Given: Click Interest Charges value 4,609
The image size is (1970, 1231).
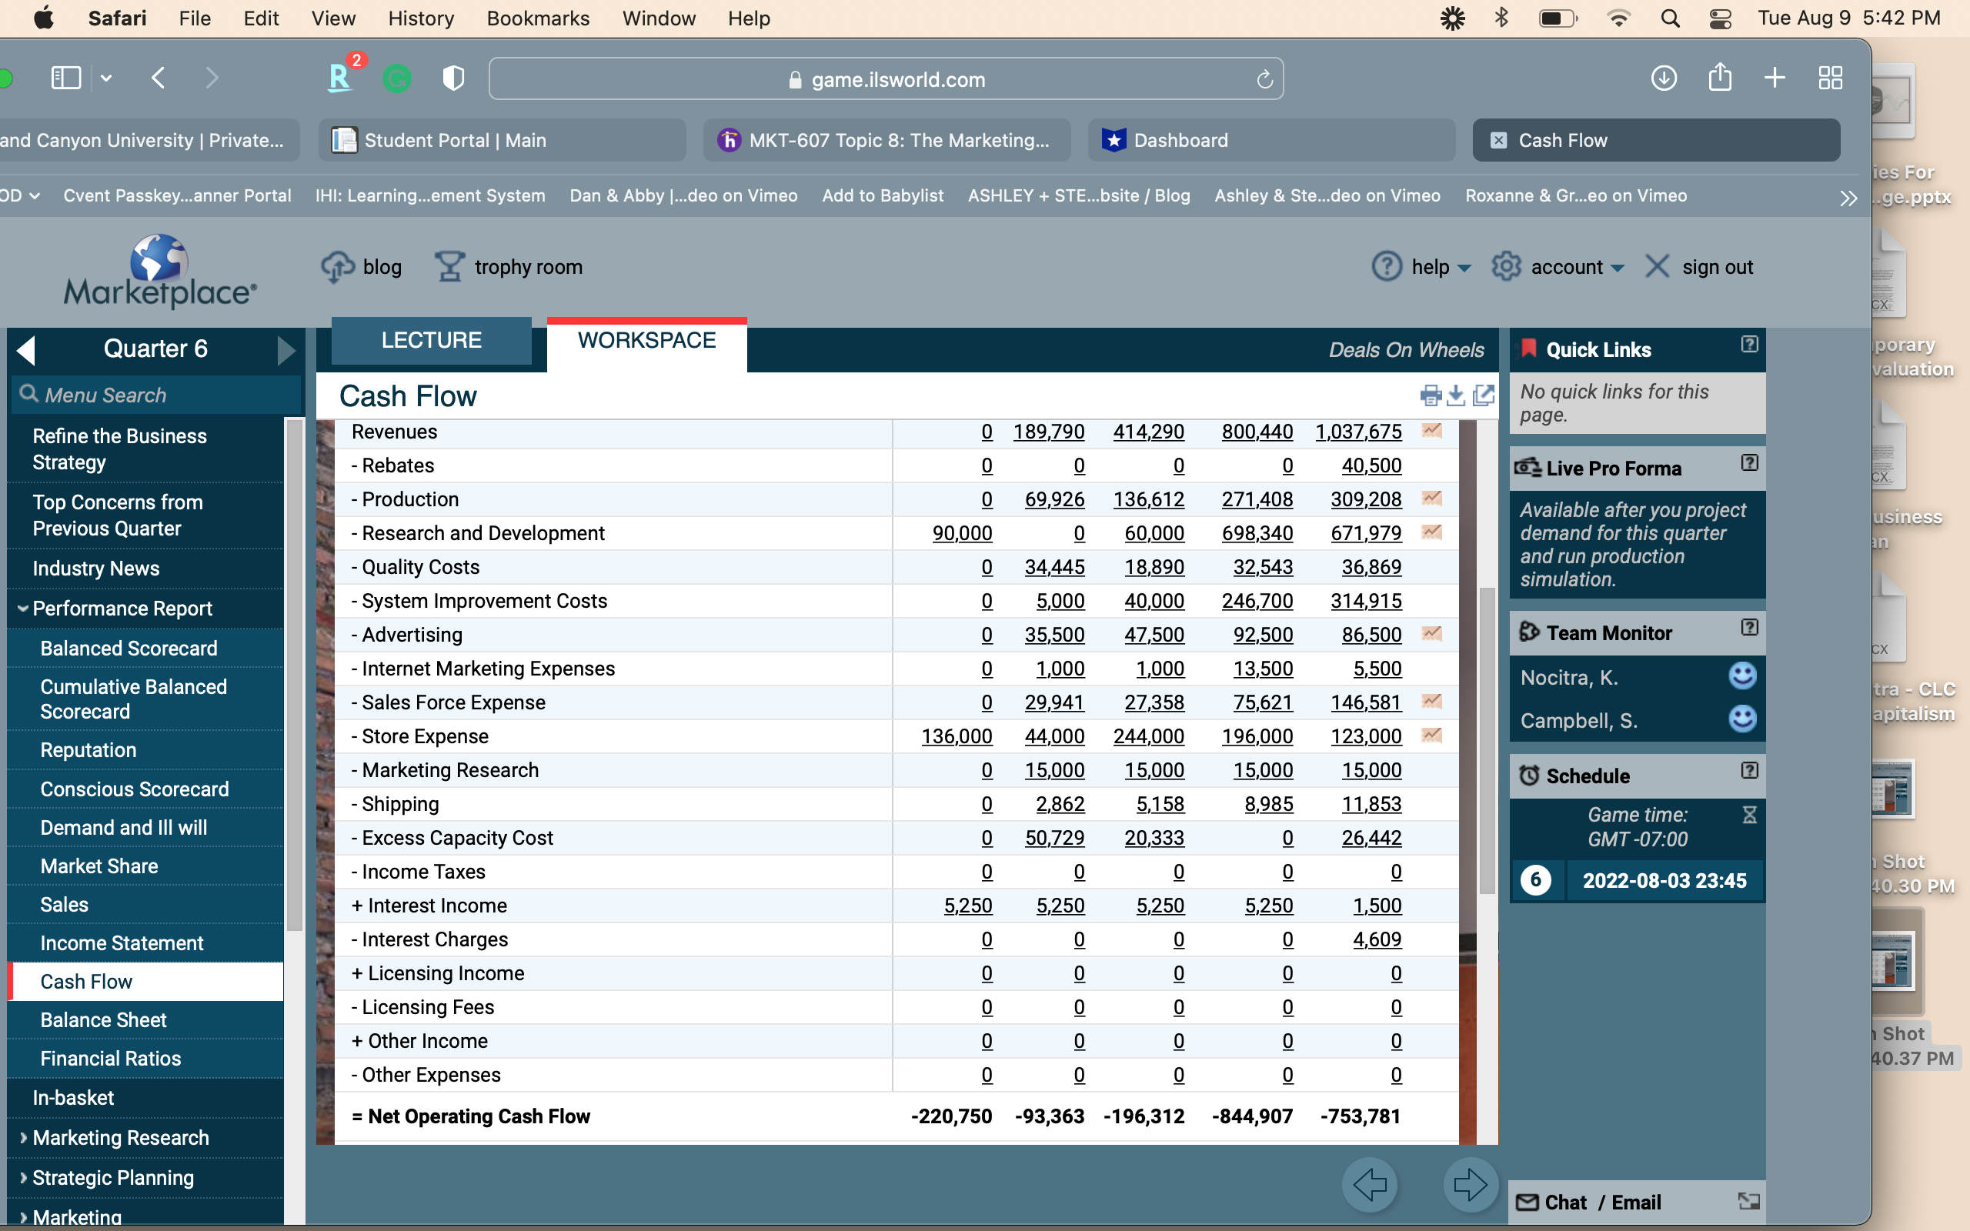Looking at the screenshot, I should [1377, 939].
